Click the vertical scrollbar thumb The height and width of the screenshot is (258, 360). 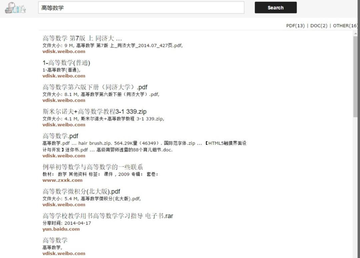pyautogui.click(x=355, y=76)
